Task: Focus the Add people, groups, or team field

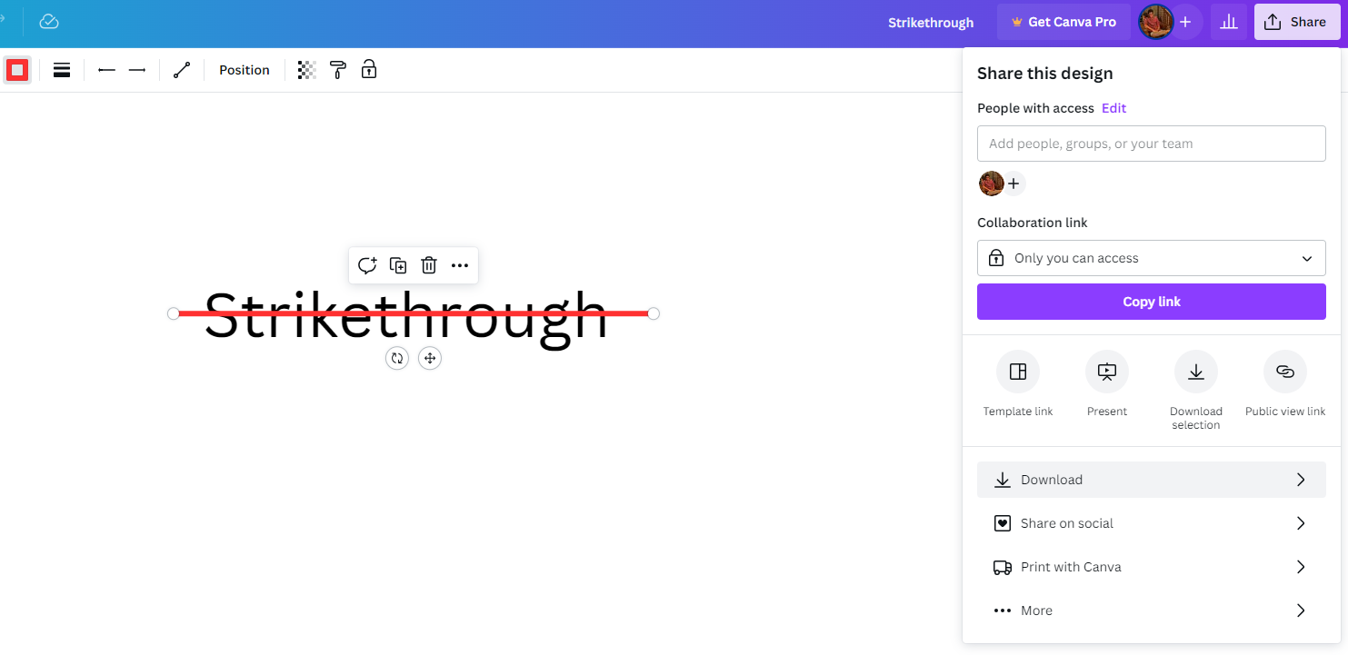Action: click(x=1152, y=144)
